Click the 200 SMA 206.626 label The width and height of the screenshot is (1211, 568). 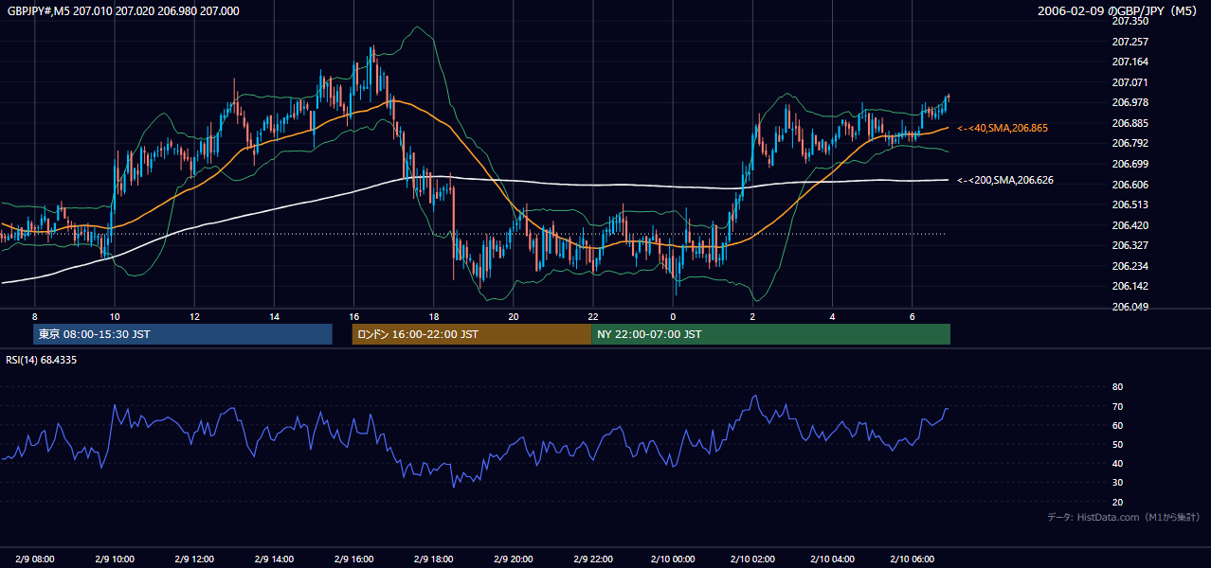tap(1005, 180)
